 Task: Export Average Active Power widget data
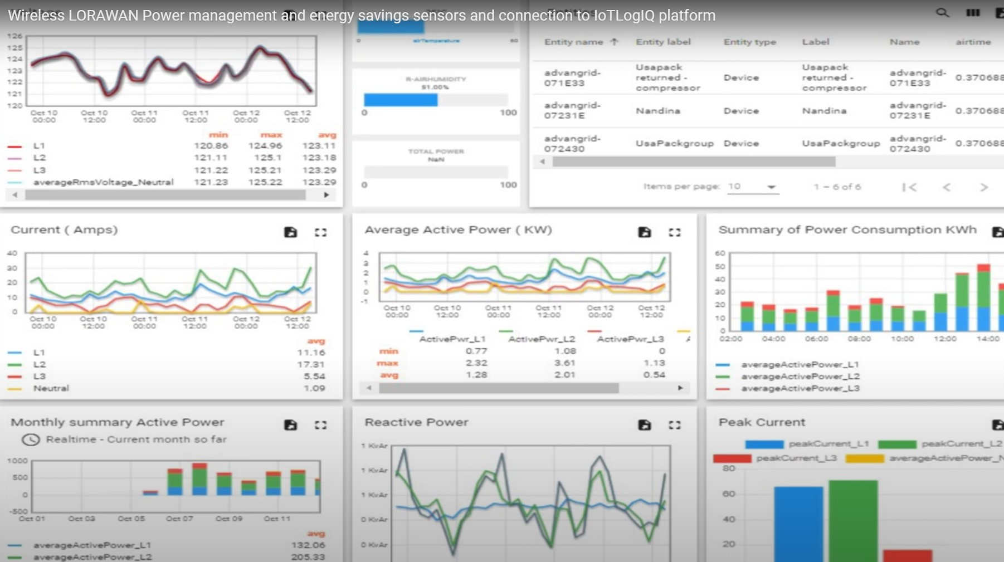645,232
